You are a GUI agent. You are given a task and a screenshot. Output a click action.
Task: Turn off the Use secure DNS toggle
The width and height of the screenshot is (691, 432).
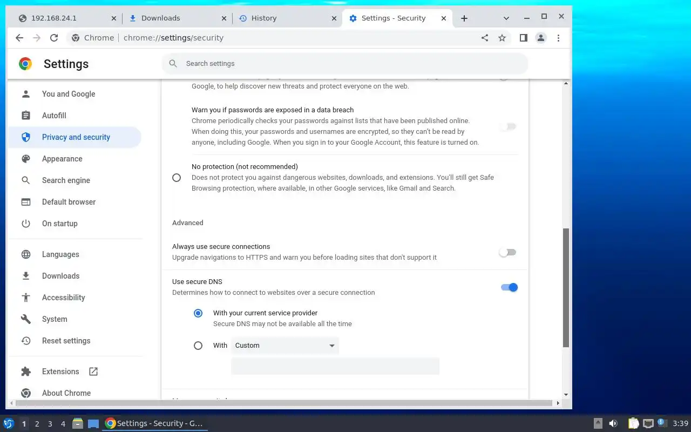509,287
